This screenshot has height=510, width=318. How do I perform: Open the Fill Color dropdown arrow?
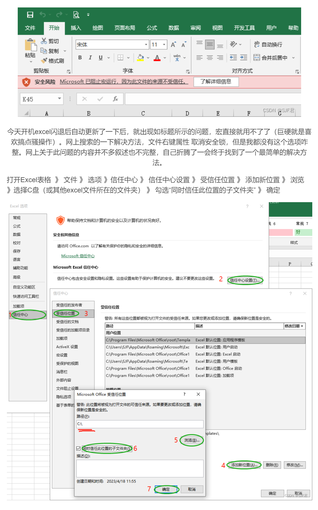coord(148,58)
